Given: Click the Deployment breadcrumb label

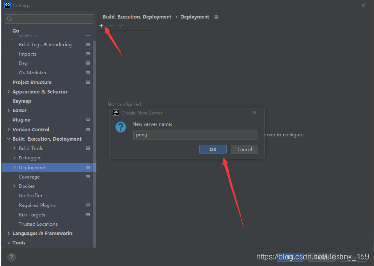Looking at the screenshot, I should tap(194, 17).
